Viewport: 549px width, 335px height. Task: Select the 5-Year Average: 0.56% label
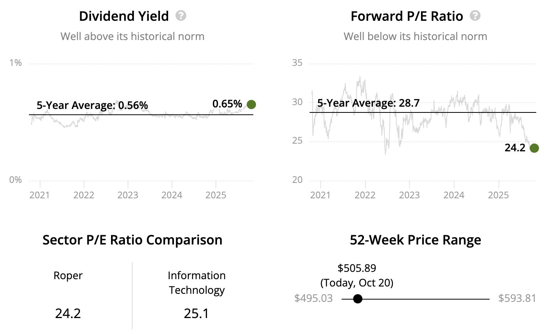pyautogui.click(x=92, y=105)
